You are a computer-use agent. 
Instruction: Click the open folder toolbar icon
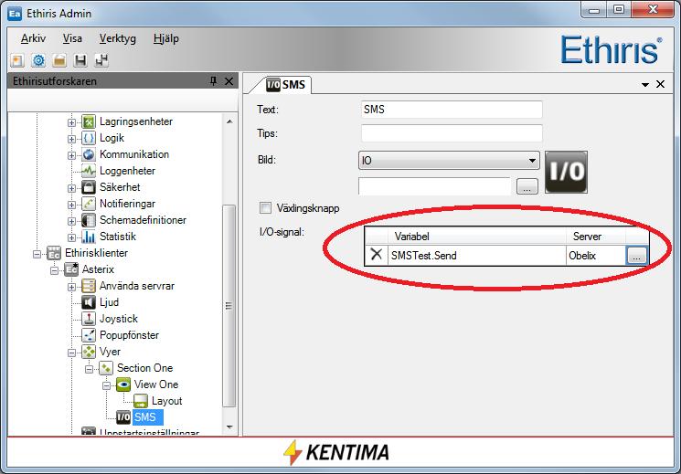click(59, 60)
